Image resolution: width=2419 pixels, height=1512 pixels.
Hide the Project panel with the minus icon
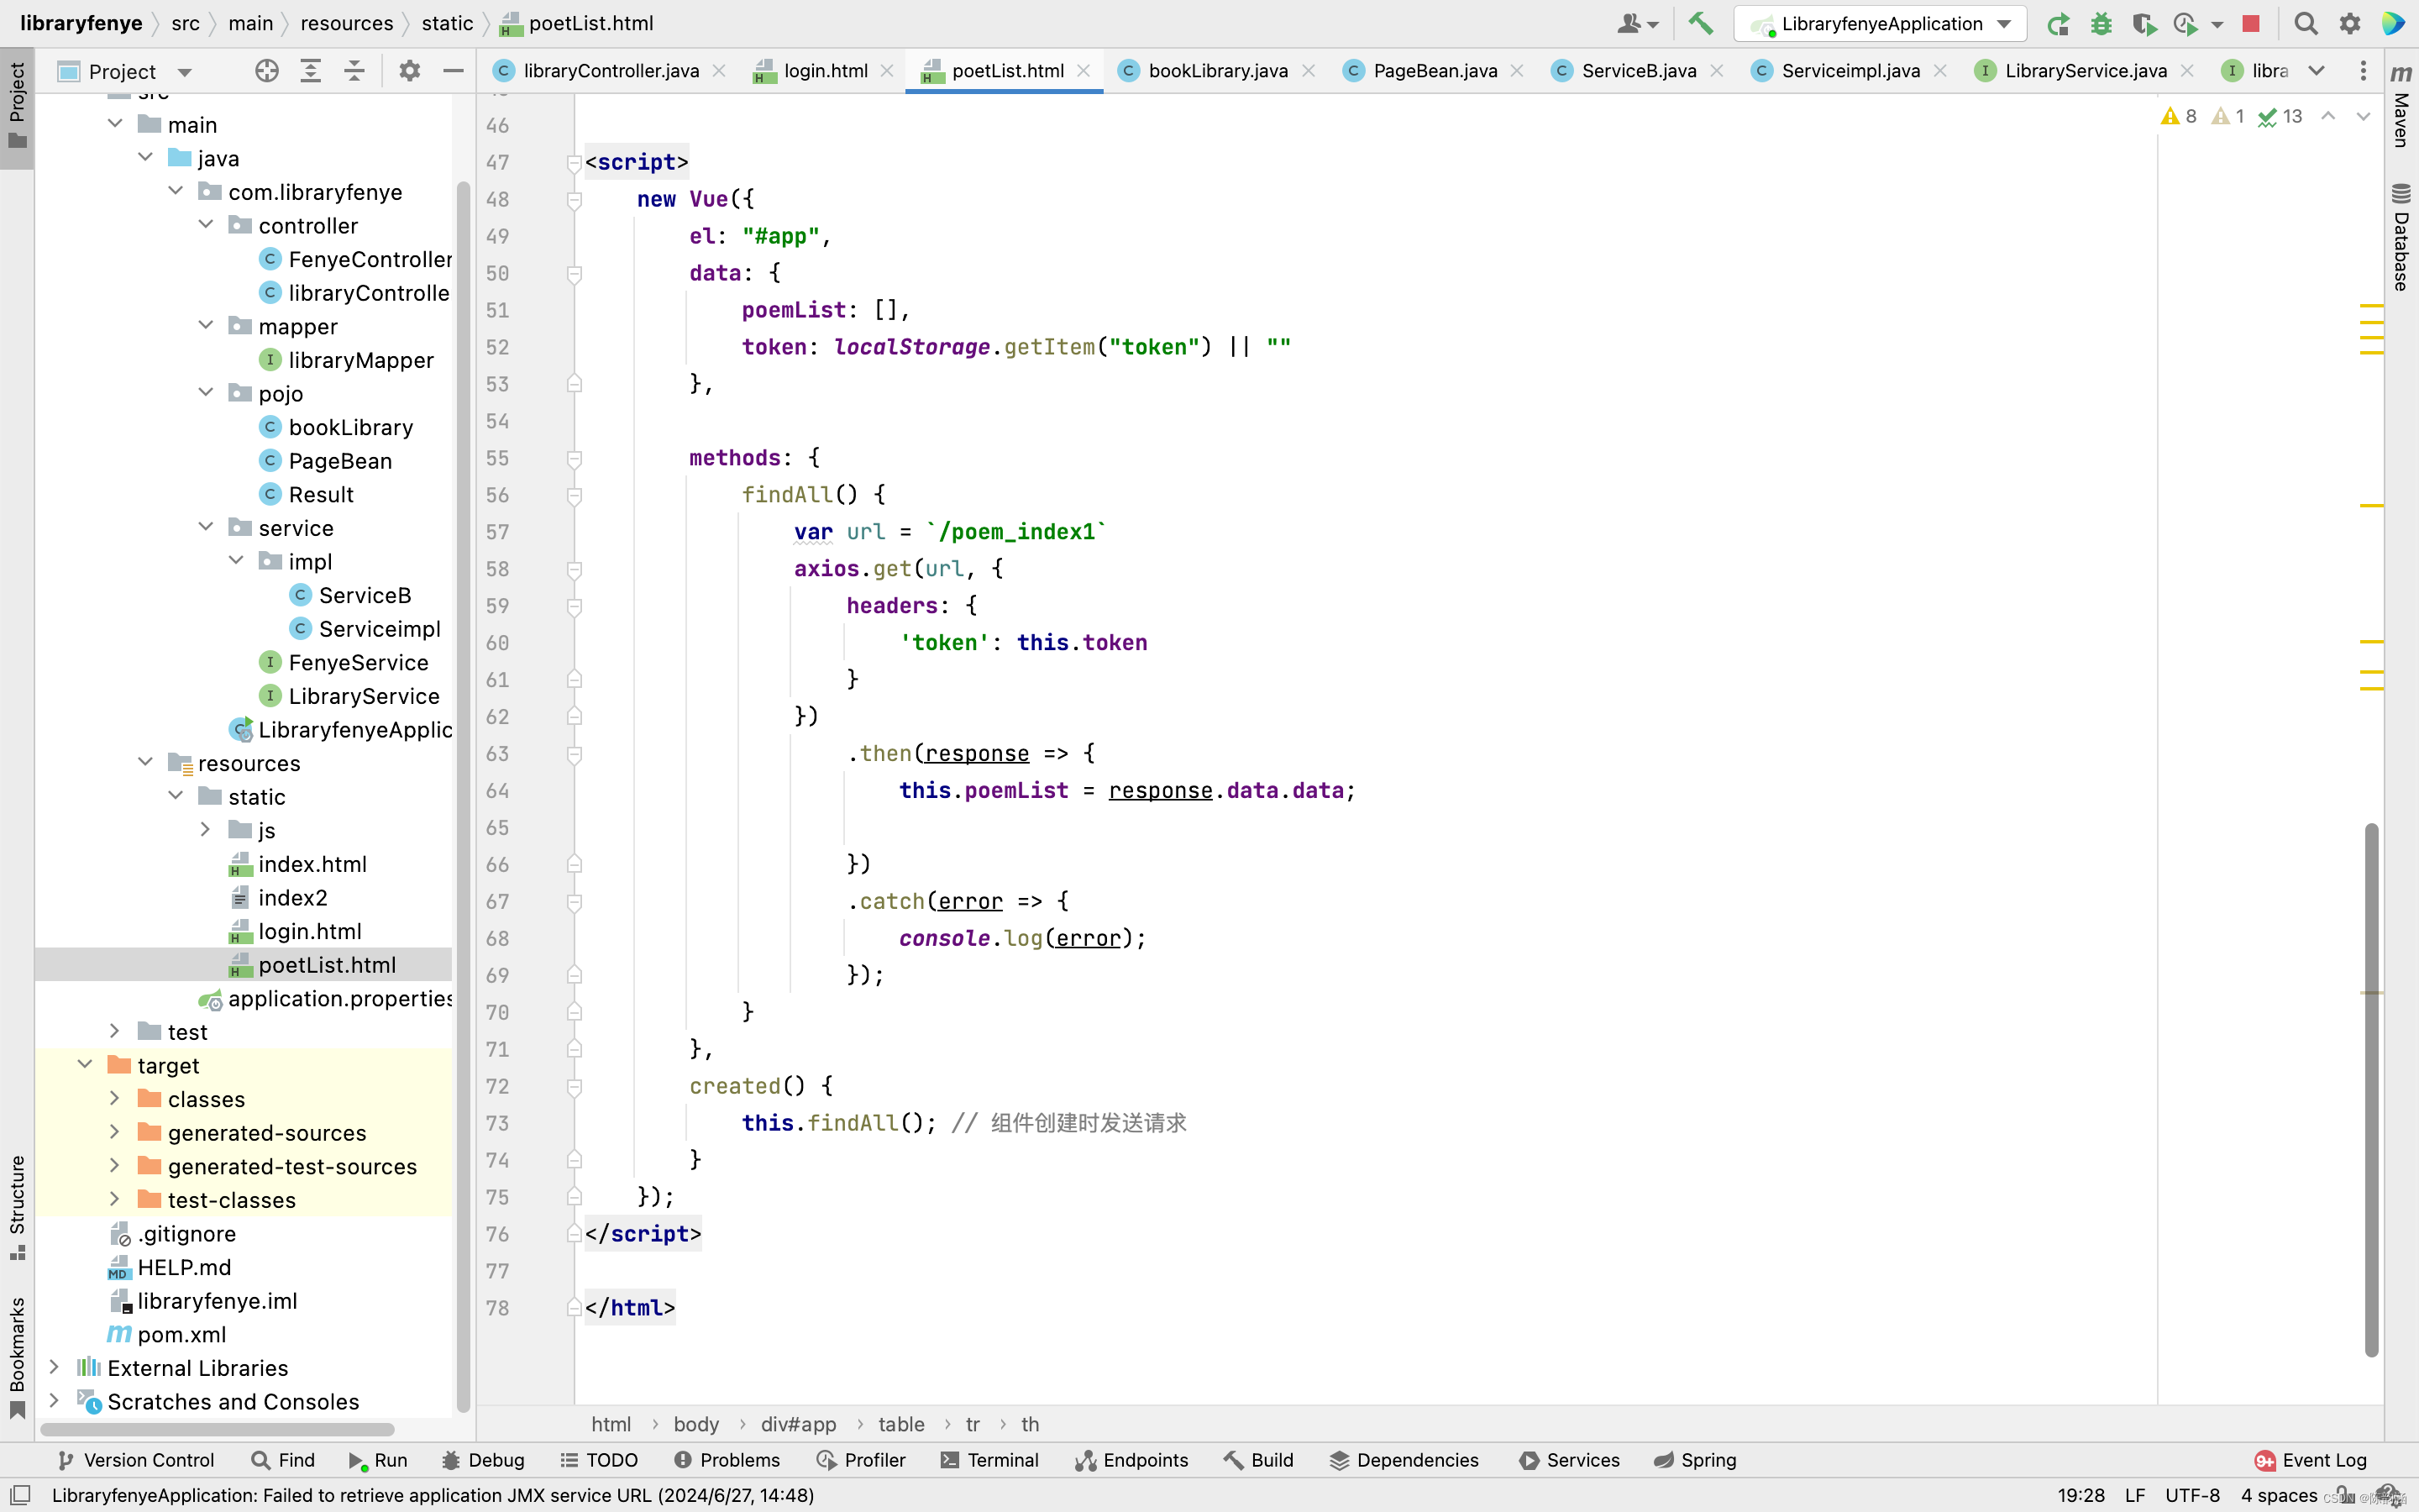(453, 71)
